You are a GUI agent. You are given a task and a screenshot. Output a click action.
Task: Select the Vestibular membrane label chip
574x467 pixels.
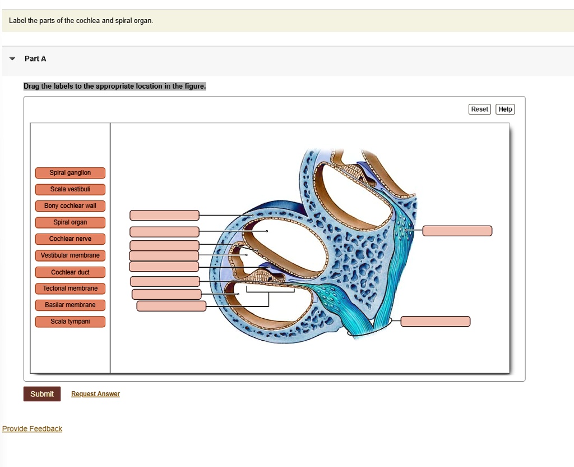(x=70, y=255)
